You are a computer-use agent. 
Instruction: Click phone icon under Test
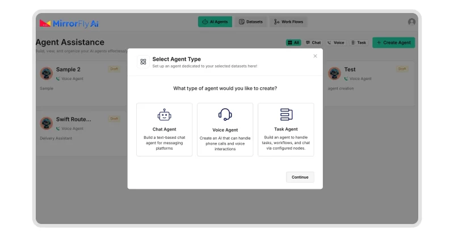tap(346, 79)
